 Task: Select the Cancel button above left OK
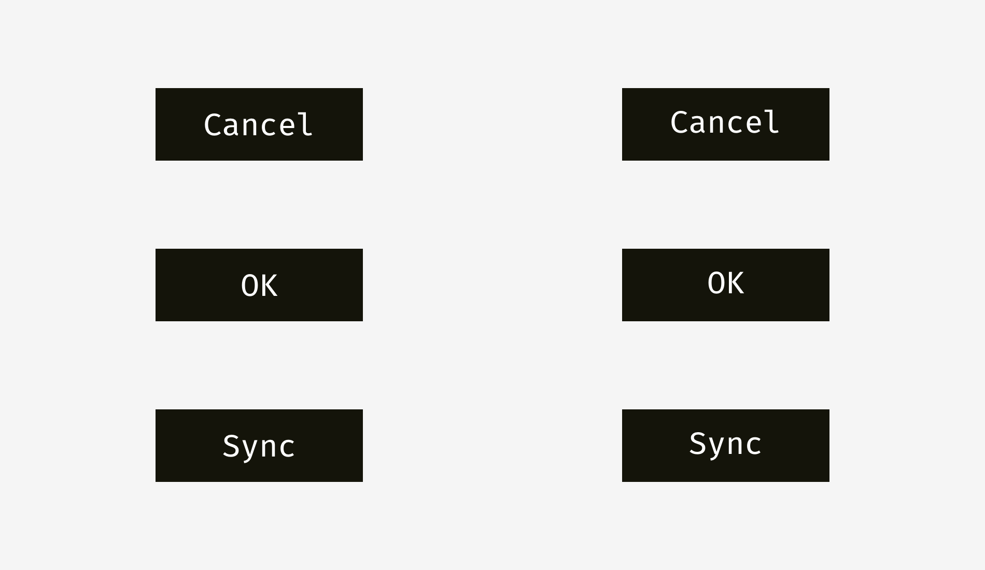click(x=259, y=124)
